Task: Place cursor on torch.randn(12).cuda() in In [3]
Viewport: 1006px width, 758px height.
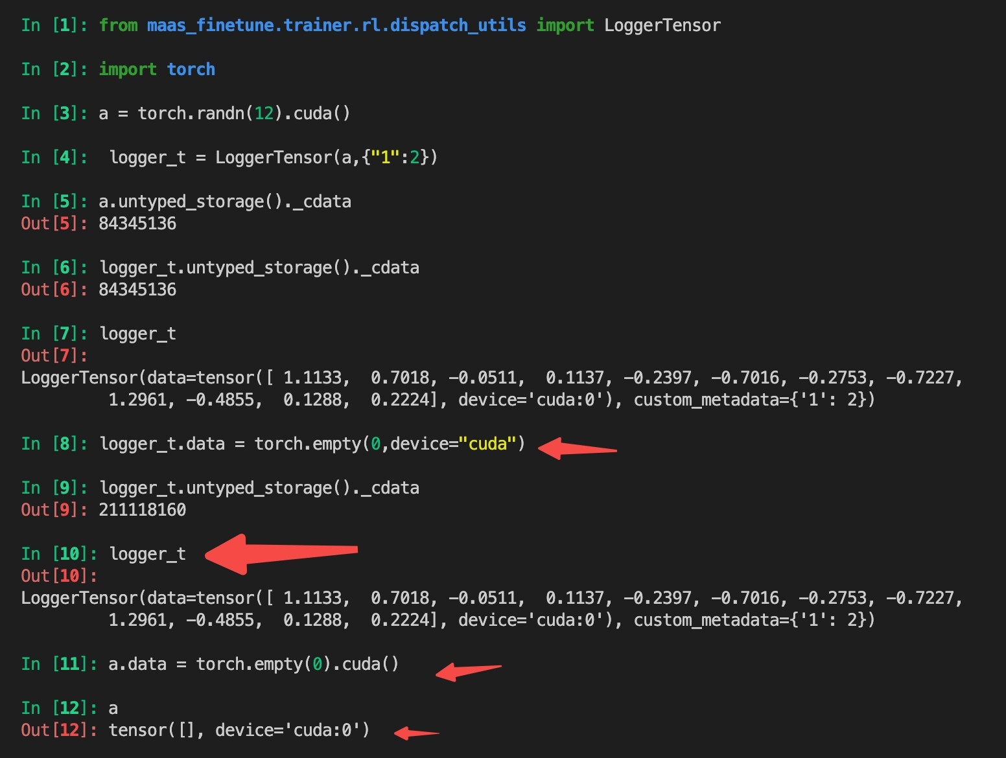Action: (x=244, y=113)
